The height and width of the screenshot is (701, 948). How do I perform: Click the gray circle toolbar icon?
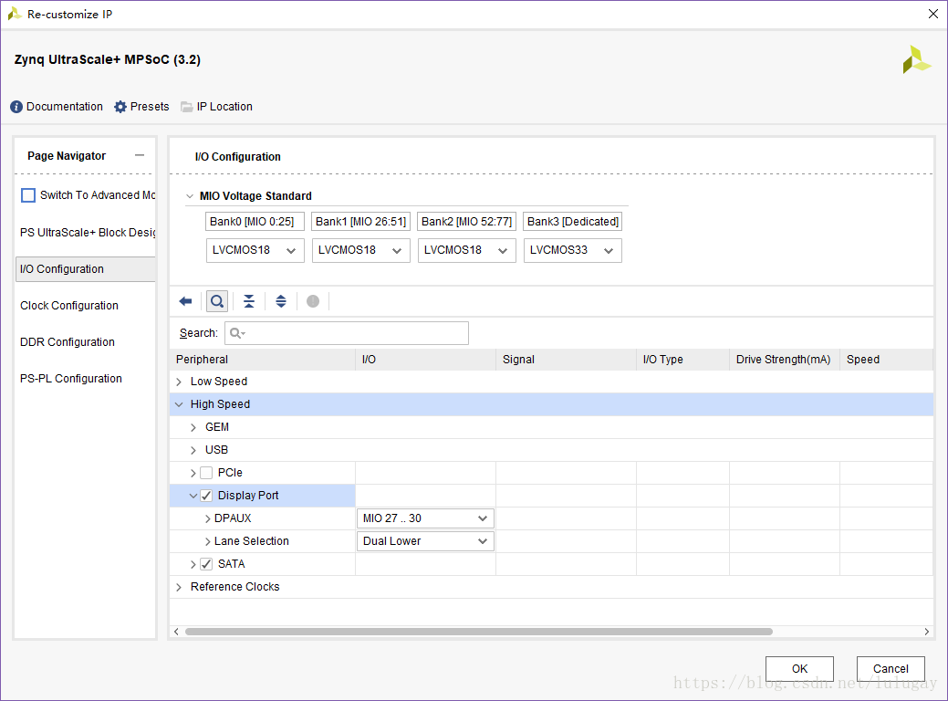point(313,301)
